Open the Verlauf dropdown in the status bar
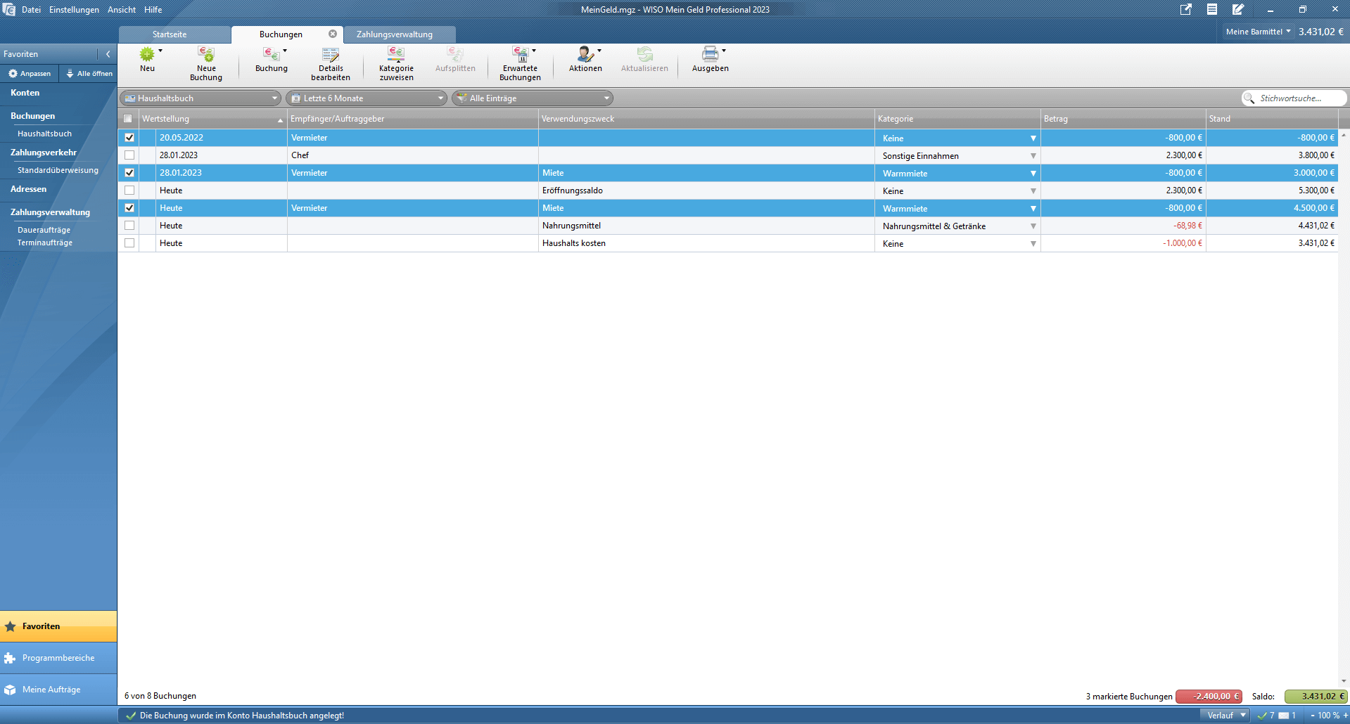The image size is (1350, 724). [1225, 716]
